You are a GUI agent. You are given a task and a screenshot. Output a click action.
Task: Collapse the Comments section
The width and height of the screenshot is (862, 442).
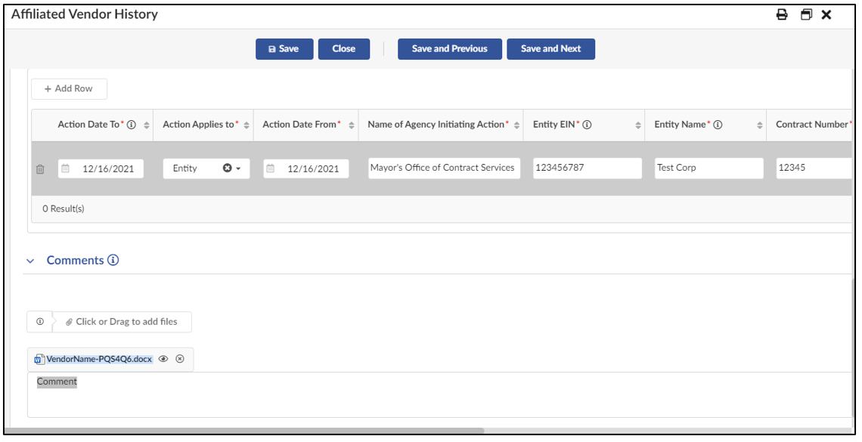30,261
